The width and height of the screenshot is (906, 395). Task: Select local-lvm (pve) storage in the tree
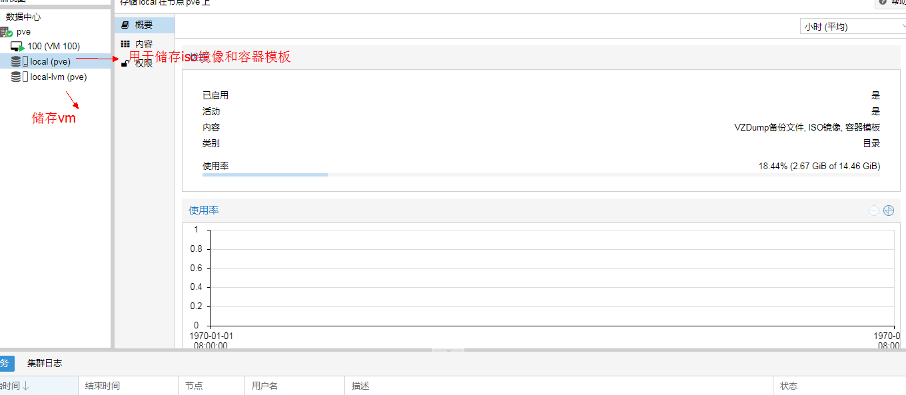59,77
